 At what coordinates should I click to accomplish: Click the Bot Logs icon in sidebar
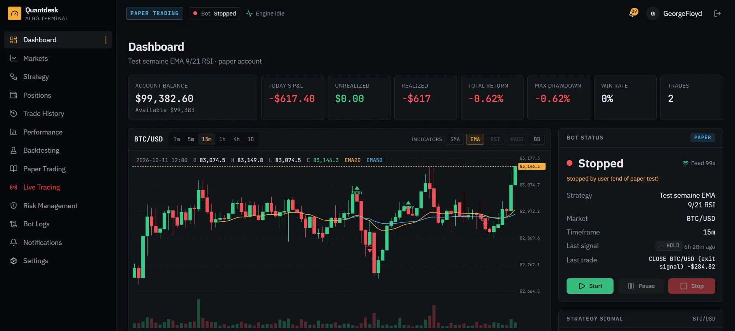pyautogui.click(x=14, y=224)
